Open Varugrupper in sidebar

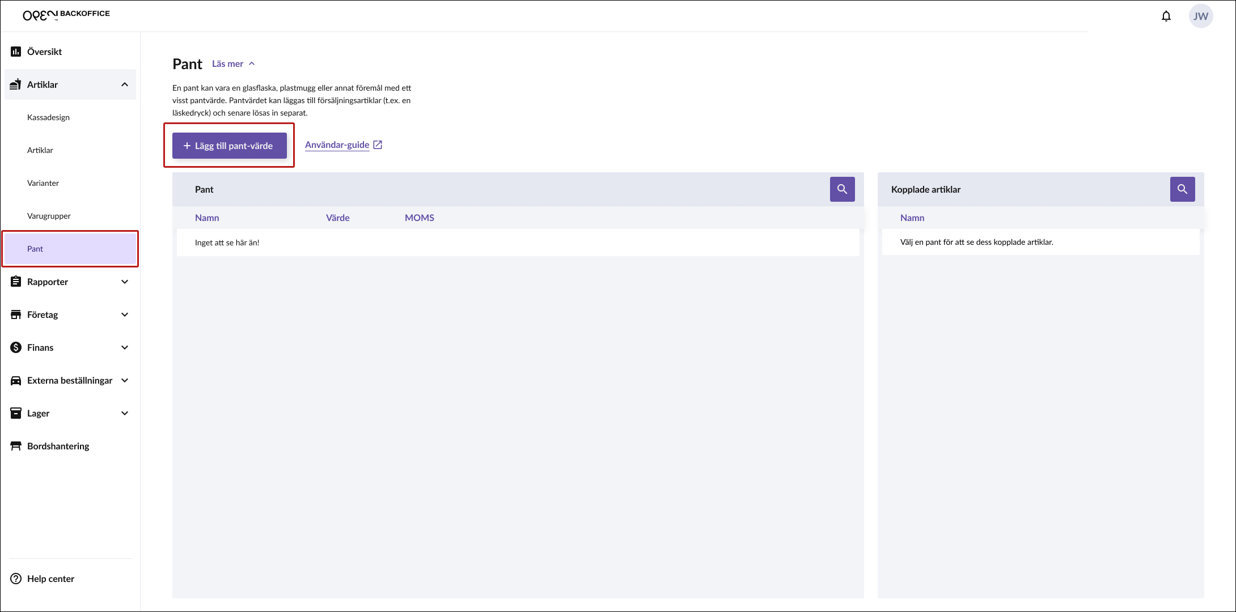(x=70, y=216)
